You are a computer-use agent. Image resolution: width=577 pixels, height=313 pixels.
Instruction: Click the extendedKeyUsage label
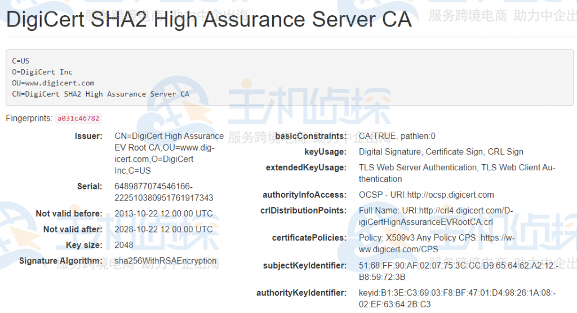point(306,167)
